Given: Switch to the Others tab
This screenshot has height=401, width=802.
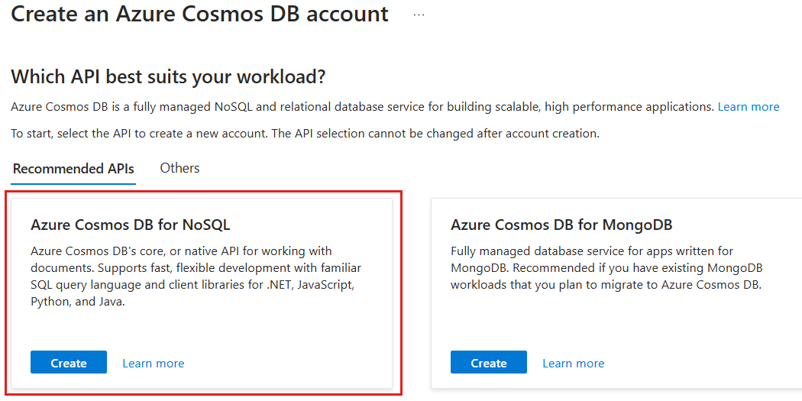Looking at the screenshot, I should click(179, 168).
